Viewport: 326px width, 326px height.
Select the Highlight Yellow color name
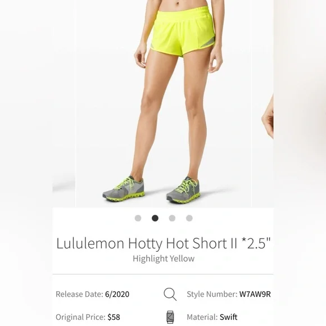pyautogui.click(x=164, y=259)
